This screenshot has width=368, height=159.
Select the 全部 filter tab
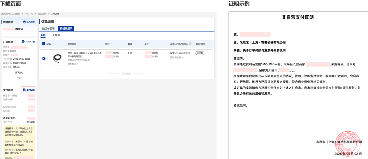[x=43, y=35]
